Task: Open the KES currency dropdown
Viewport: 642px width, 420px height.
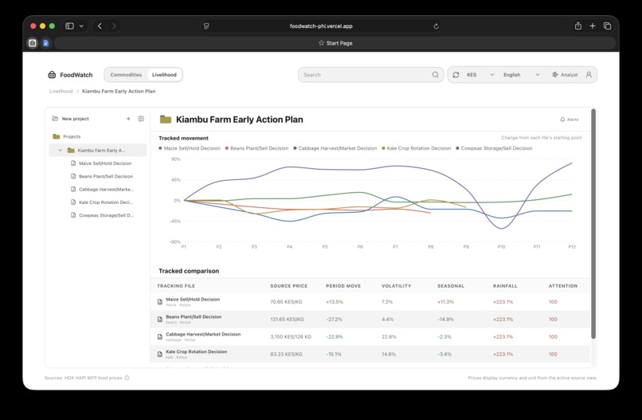Action: click(480, 75)
